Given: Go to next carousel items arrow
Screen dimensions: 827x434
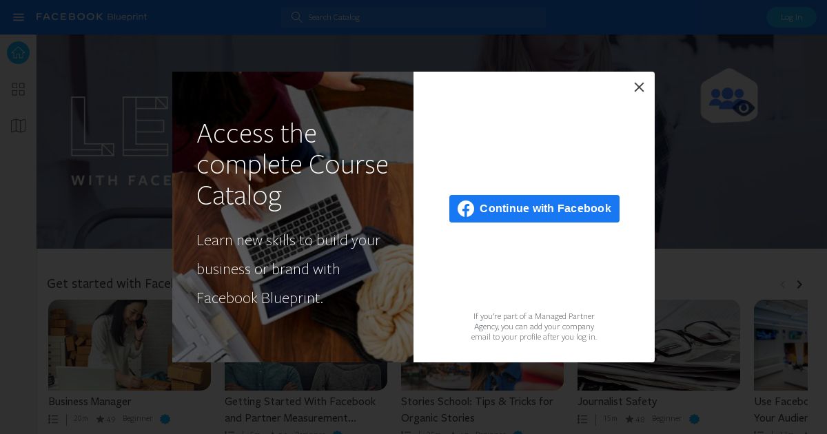Looking at the screenshot, I should coord(799,285).
